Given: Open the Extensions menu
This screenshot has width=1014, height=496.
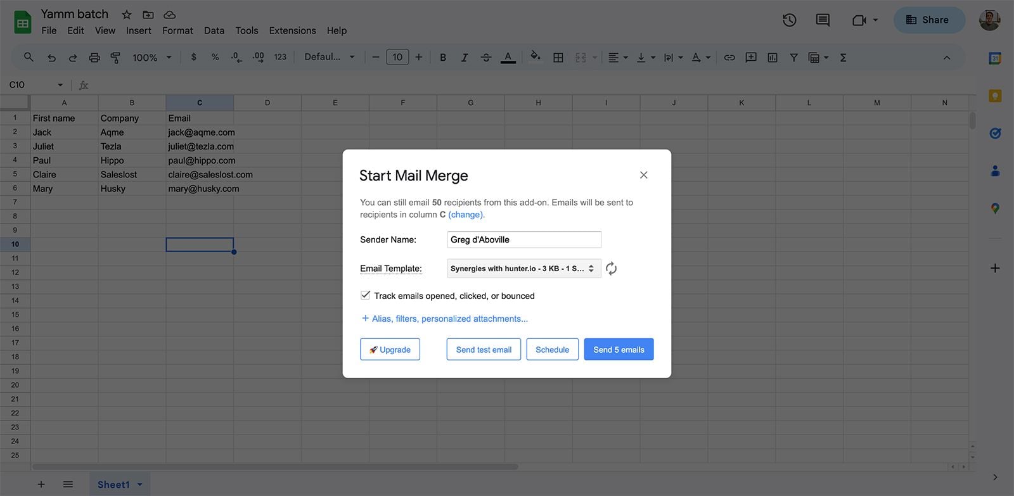Looking at the screenshot, I should (x=292, y=30).
